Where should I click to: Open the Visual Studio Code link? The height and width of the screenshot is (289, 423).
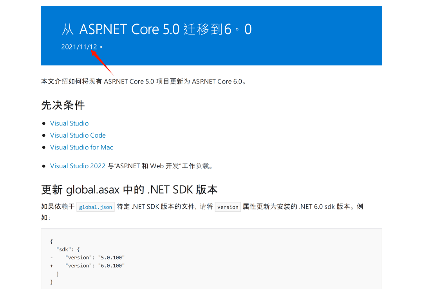click(x=78, y=135)
